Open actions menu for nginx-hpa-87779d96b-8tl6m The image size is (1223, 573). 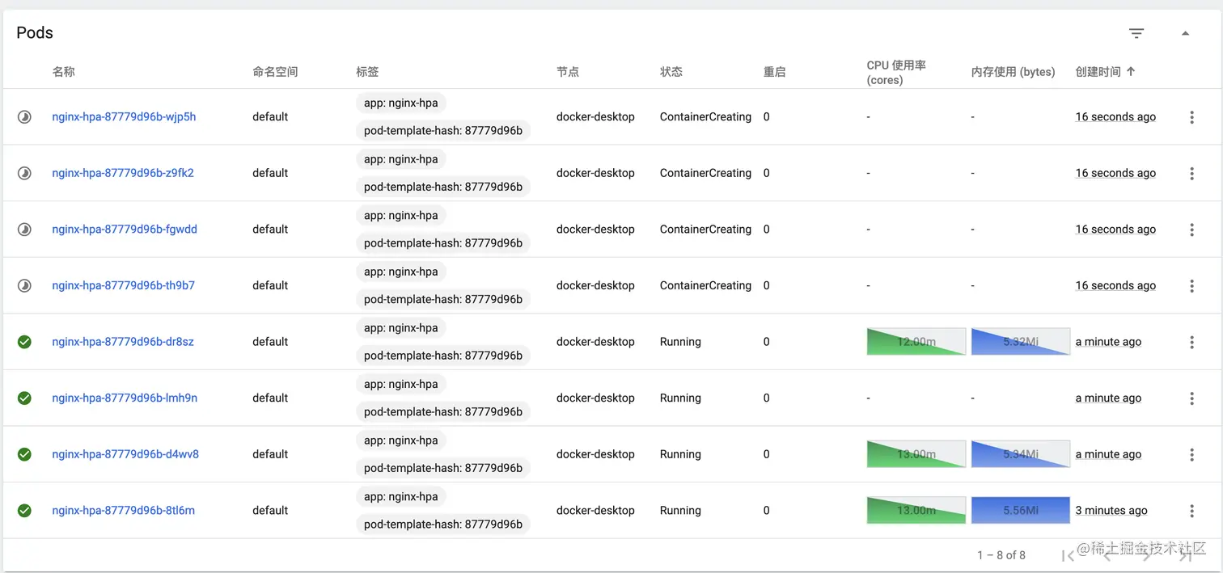(x=1191, y=511)
